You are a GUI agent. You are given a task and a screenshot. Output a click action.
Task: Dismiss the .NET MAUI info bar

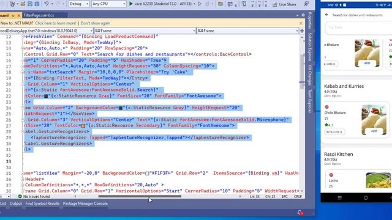coord(301,23)
